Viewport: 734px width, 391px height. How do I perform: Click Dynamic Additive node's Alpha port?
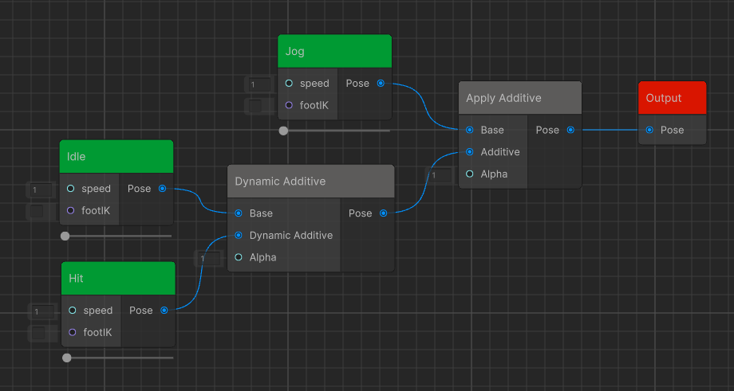click(x=239, y=257)
